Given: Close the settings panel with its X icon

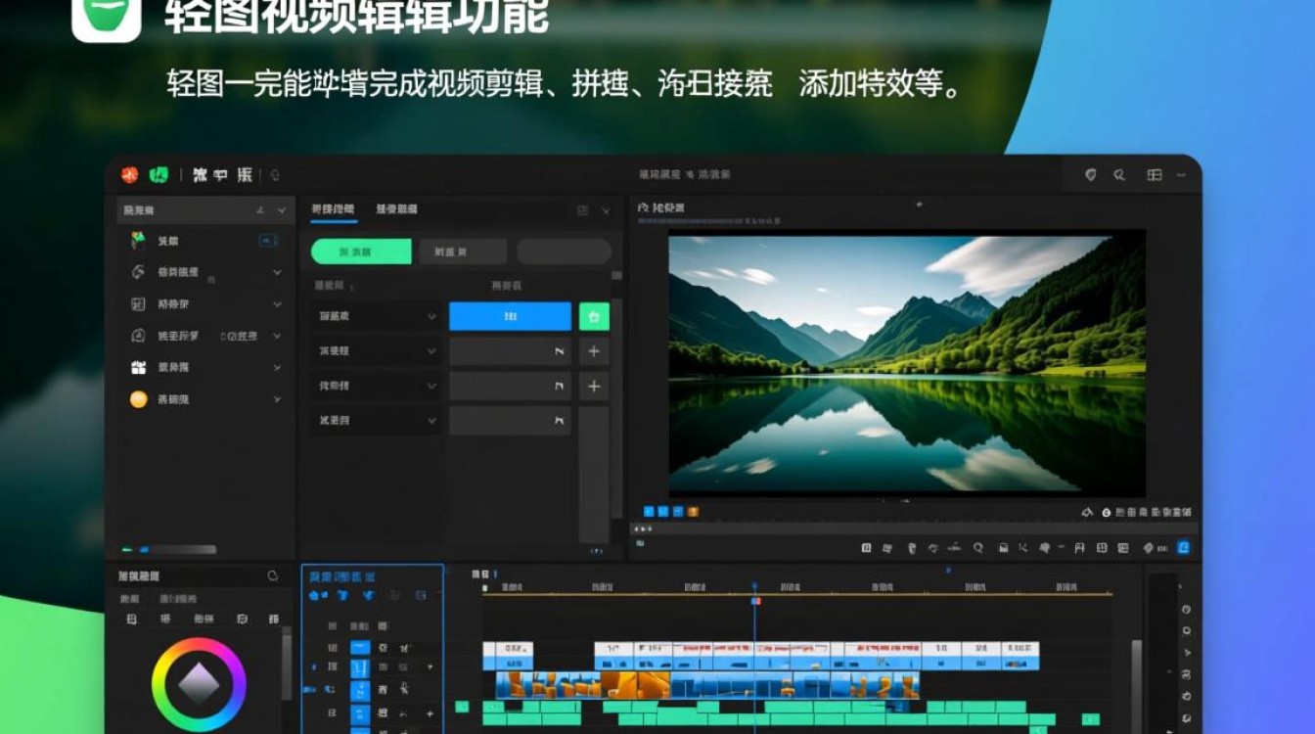Looking at the screenshot, I should click(x=606, y=210).
